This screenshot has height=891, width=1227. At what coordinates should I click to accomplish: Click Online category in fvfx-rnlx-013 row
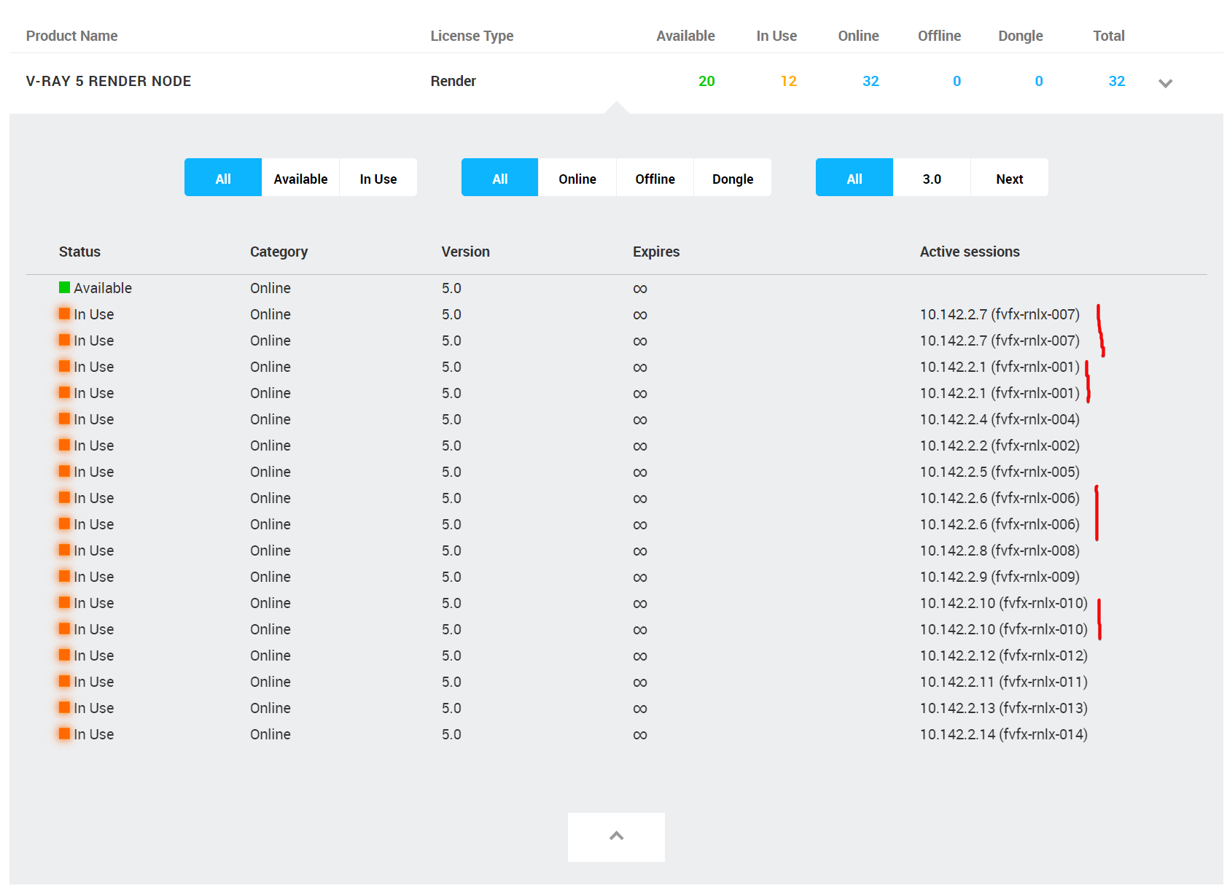[270, 708]
